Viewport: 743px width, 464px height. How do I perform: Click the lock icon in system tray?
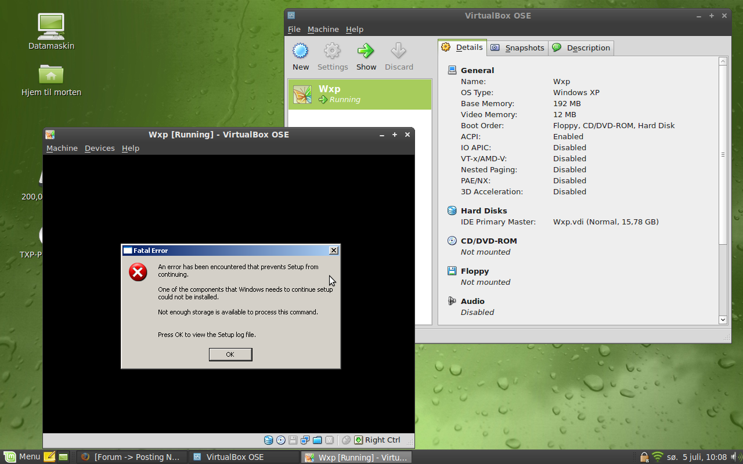click(x=644, y=457)
